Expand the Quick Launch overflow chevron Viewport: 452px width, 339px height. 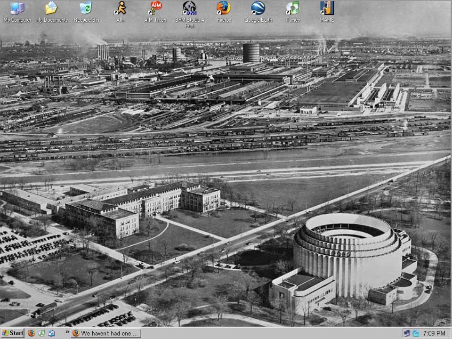67,332
